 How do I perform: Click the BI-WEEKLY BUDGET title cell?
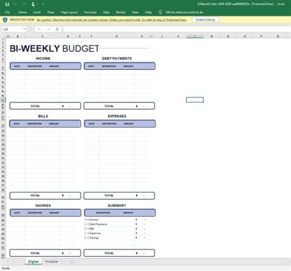tap(54, 49)
